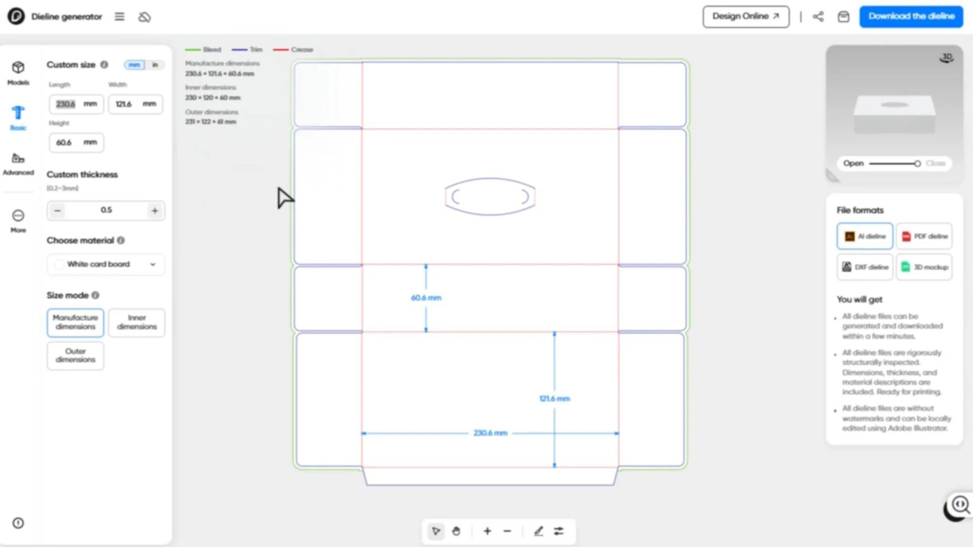Click Download the dieline button
The width and height of the screenshot is (973, 547).
[911, 16]
